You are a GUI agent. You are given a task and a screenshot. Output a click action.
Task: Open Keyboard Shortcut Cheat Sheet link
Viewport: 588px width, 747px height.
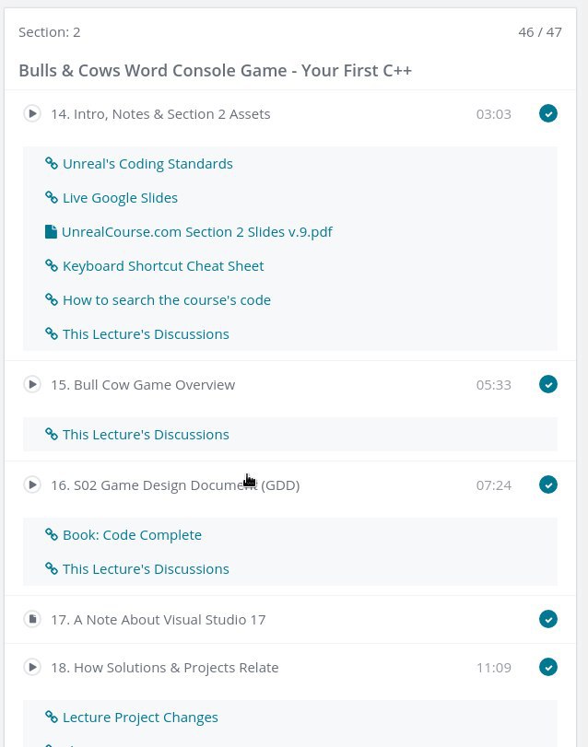pyautogui.click(x=163, y=266)
